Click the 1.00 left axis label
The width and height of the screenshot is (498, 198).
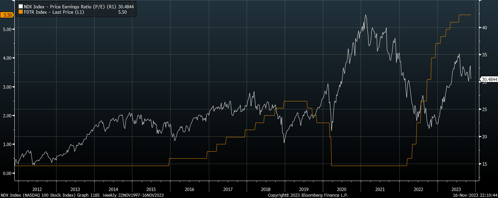[x=7, y=144]
